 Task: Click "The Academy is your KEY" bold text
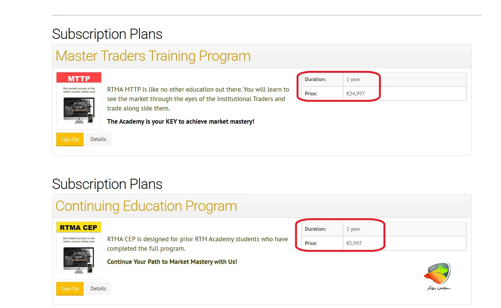coord(181,121)
